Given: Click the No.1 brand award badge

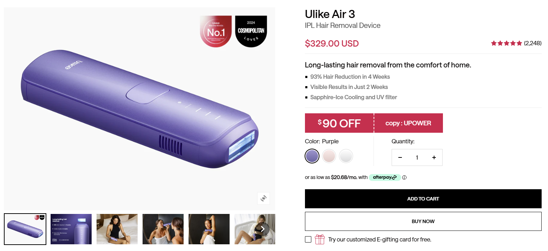Looking at the screenshot, I should [x=216, y=31].
